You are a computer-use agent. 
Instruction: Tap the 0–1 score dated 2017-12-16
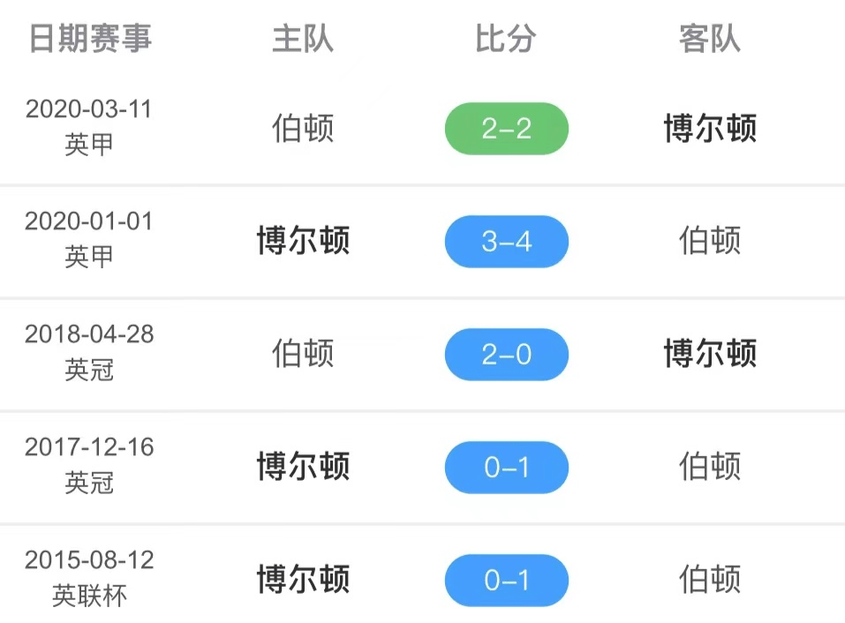tap(507, 467)
